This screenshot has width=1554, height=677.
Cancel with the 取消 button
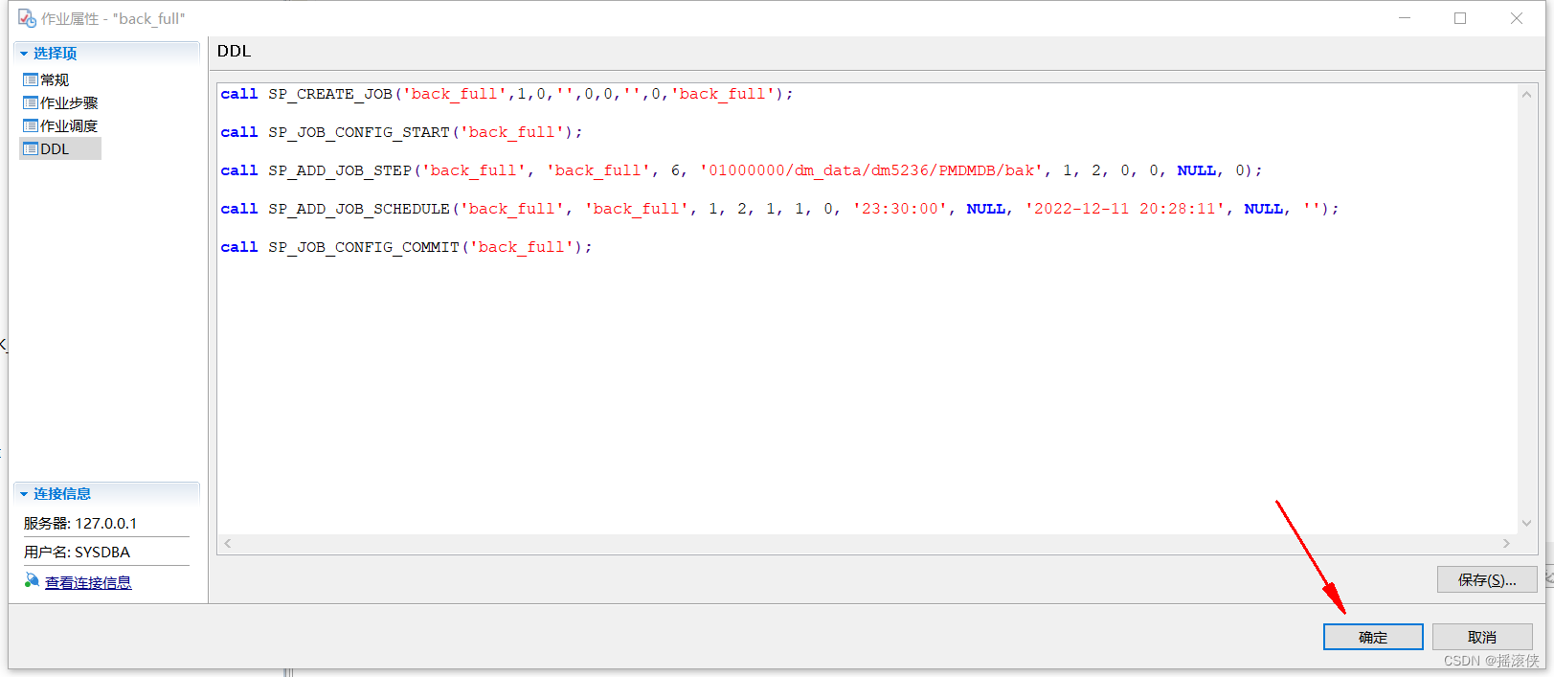1482,637
